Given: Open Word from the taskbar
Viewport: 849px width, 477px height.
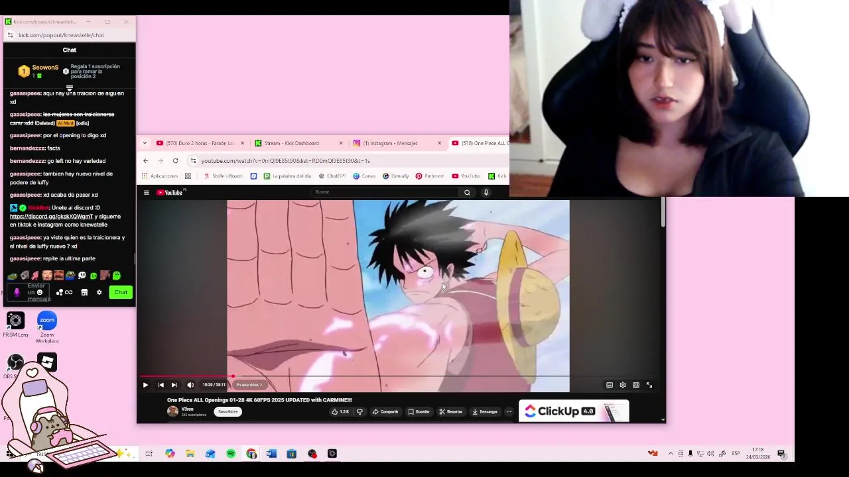Looking at the screenshot, I should tap(271, 454).
